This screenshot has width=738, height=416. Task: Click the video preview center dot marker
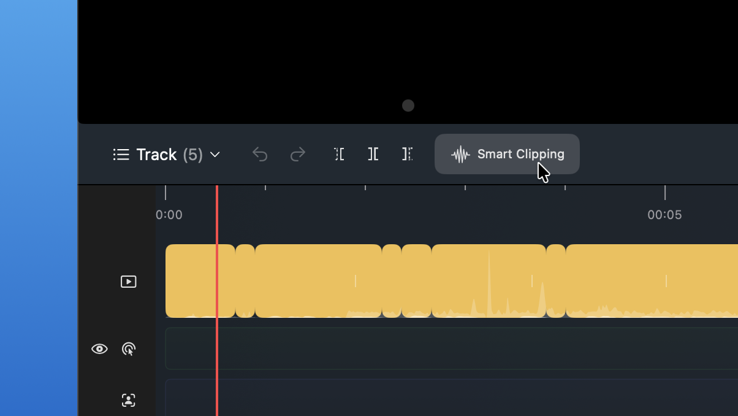408,106
